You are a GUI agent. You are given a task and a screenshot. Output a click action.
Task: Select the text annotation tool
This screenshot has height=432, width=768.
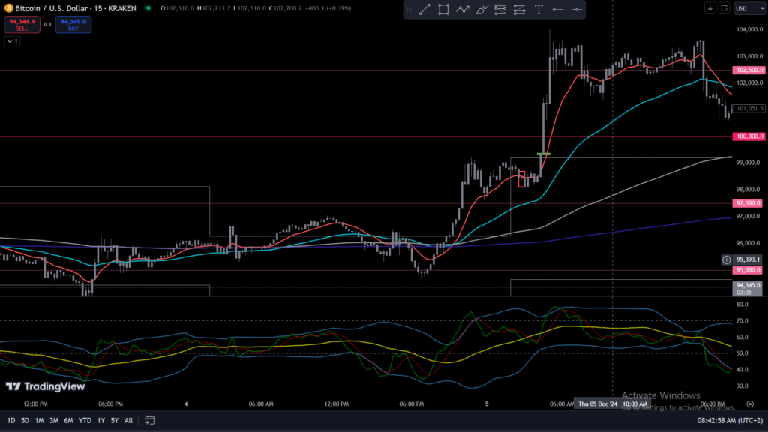pos(538,10)
